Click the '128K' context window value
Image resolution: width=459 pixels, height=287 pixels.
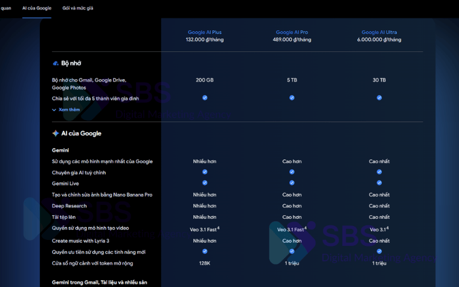point(205,263)
